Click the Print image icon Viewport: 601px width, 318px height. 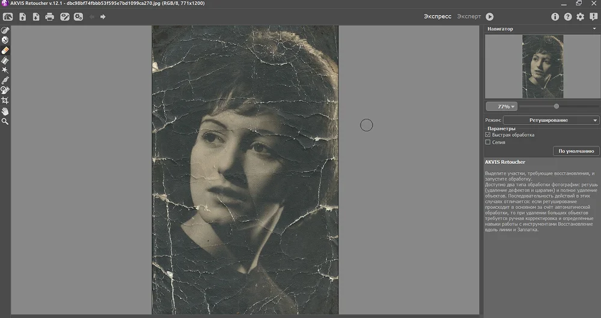(49, 17)
